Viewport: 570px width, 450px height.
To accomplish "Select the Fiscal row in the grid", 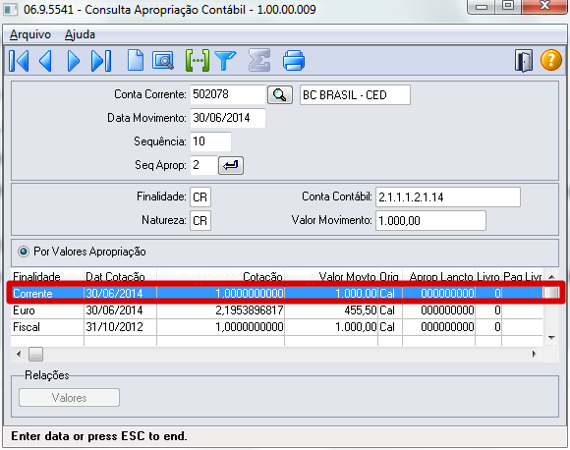I will pos(277,327).
